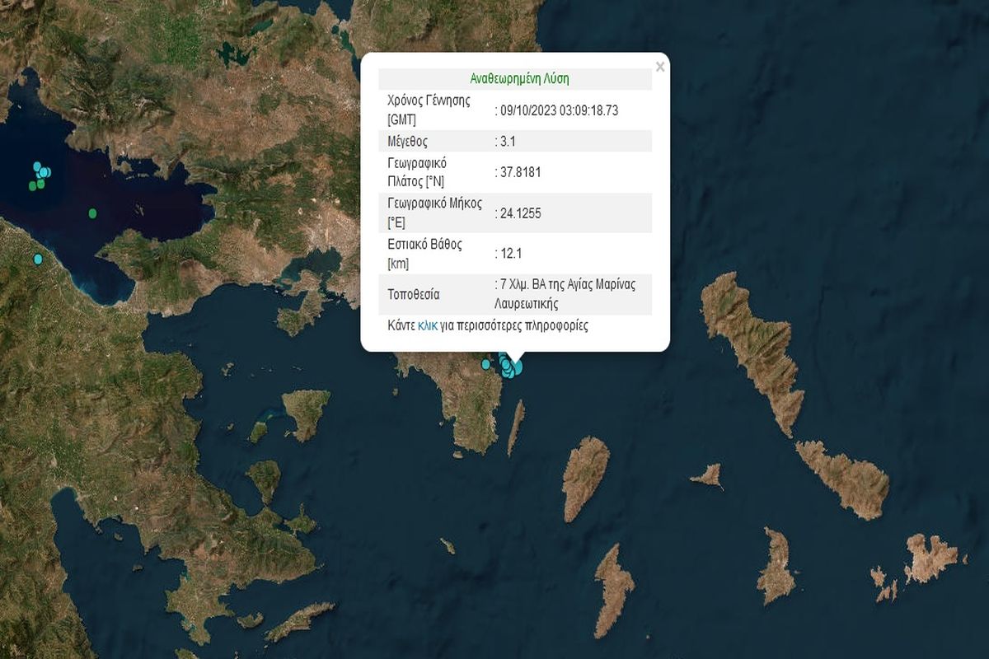
Task: Select the cyan earthquake marker on the western mainland
Action: coord(37,259)
